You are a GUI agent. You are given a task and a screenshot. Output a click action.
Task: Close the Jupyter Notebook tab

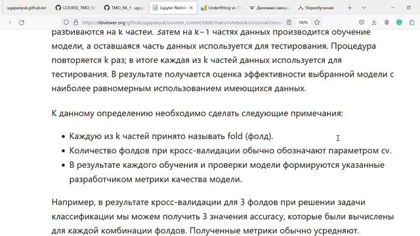(x=191, y=8)
